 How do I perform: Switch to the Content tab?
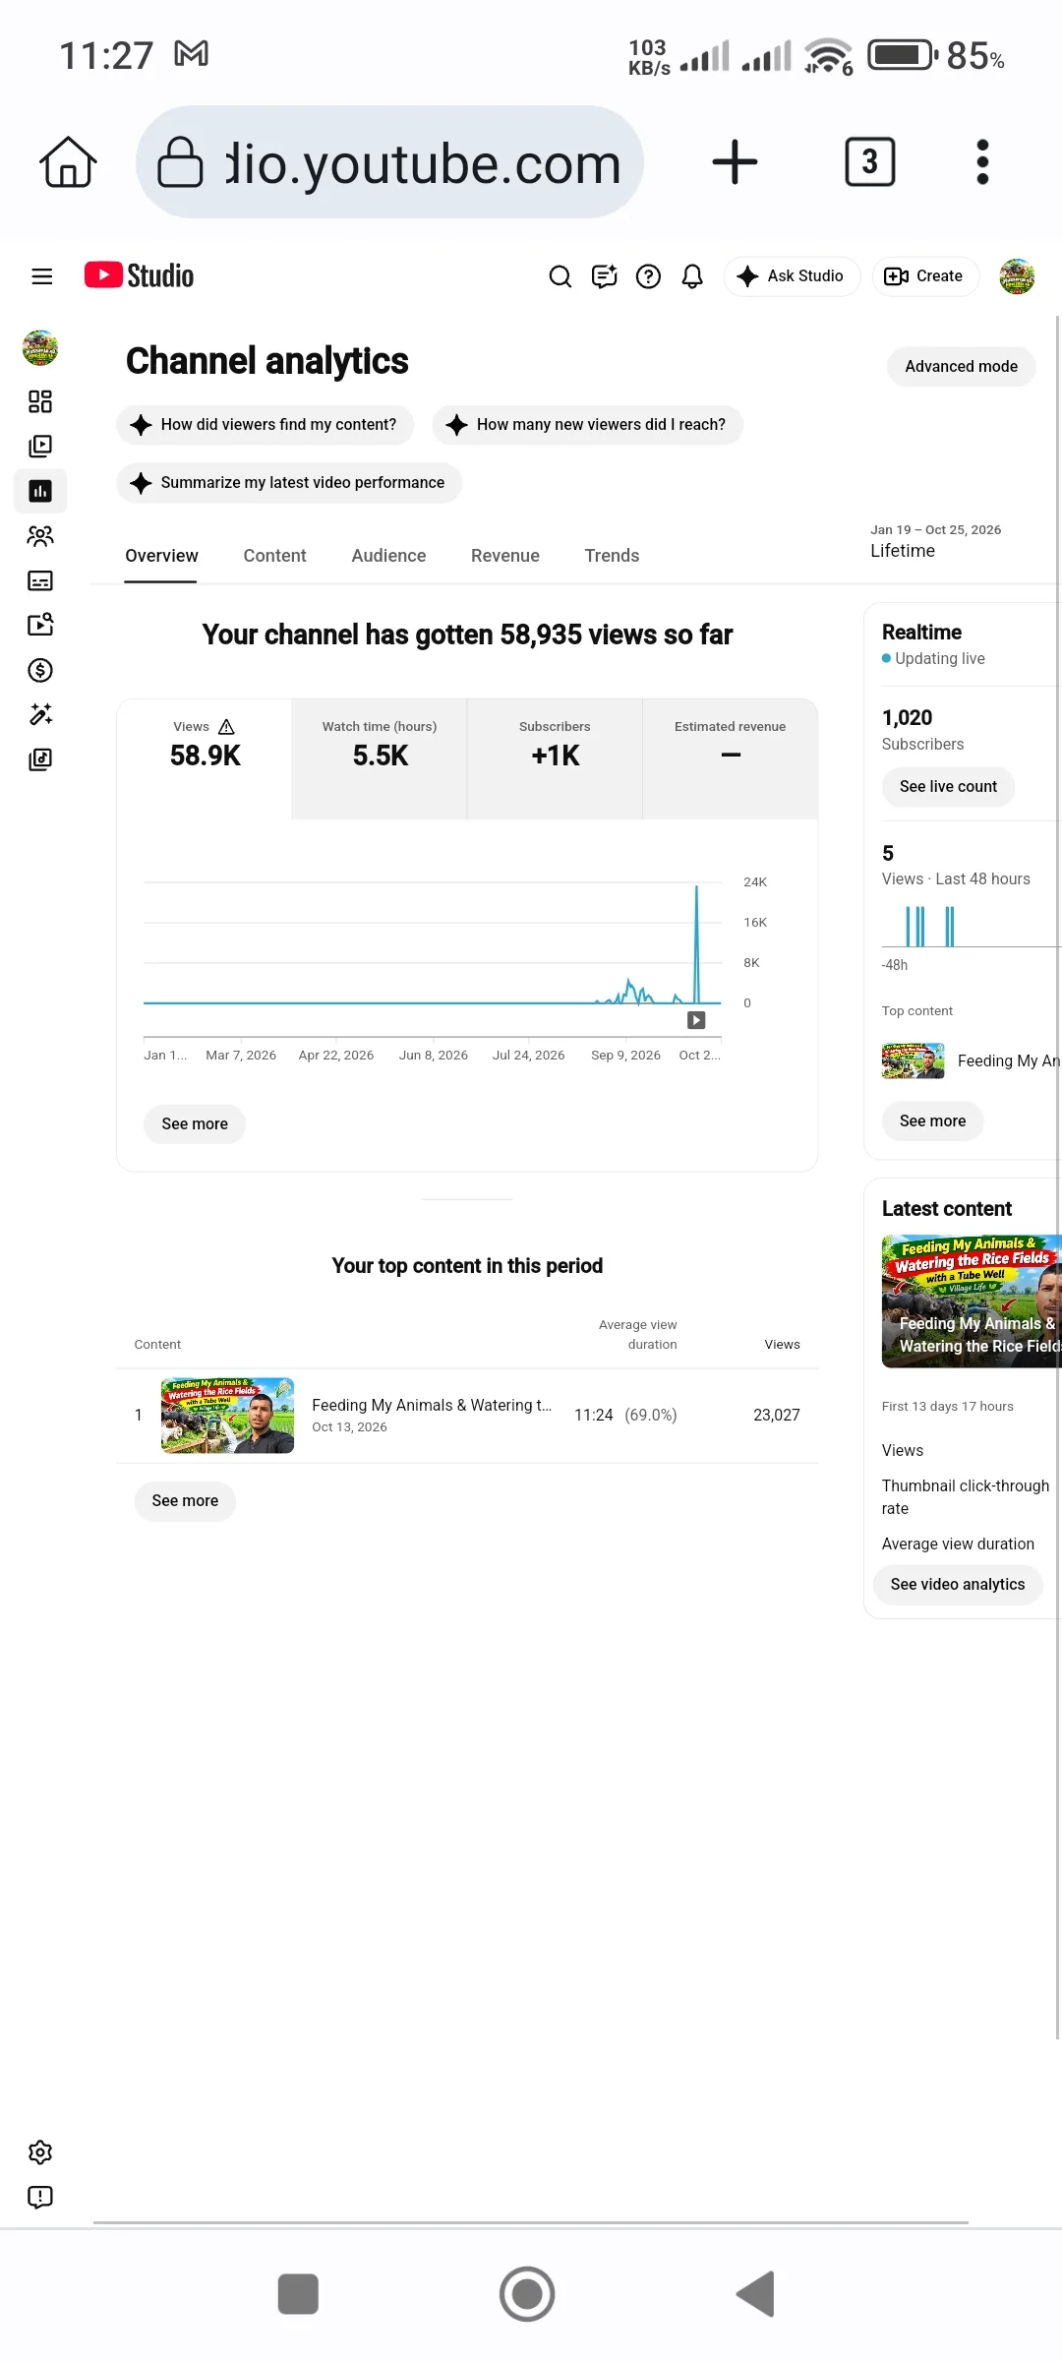tap(275, 556)
